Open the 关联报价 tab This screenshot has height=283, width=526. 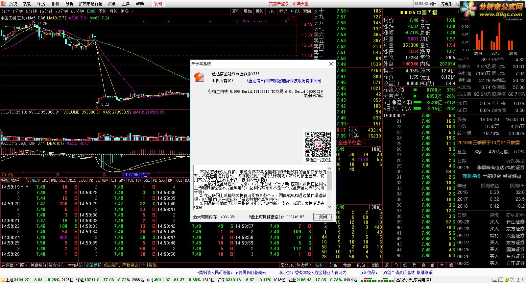tap(38, 265)
